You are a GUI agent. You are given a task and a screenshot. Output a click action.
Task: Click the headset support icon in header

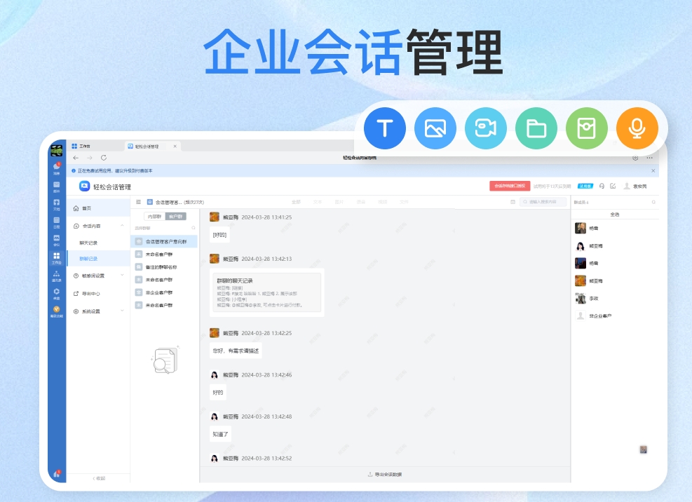pyautogui.click(x=602, y=186)
